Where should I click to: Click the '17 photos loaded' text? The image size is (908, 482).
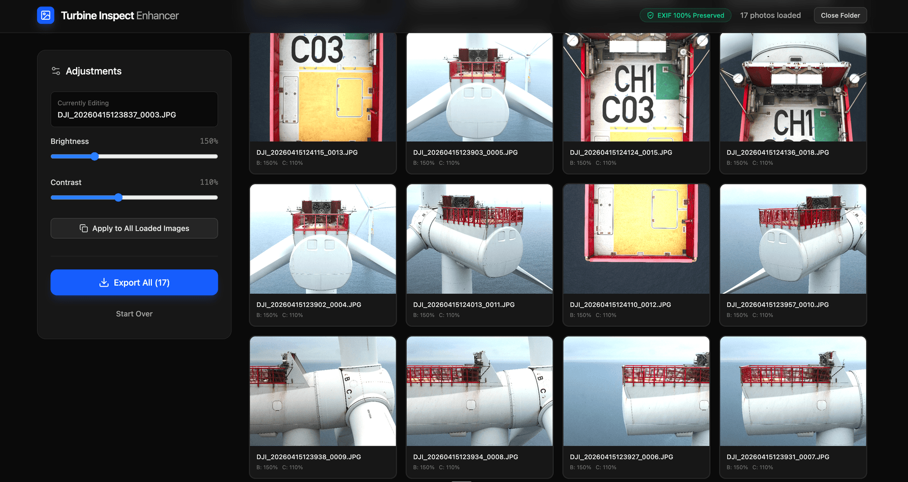click(x=770, y=16)
